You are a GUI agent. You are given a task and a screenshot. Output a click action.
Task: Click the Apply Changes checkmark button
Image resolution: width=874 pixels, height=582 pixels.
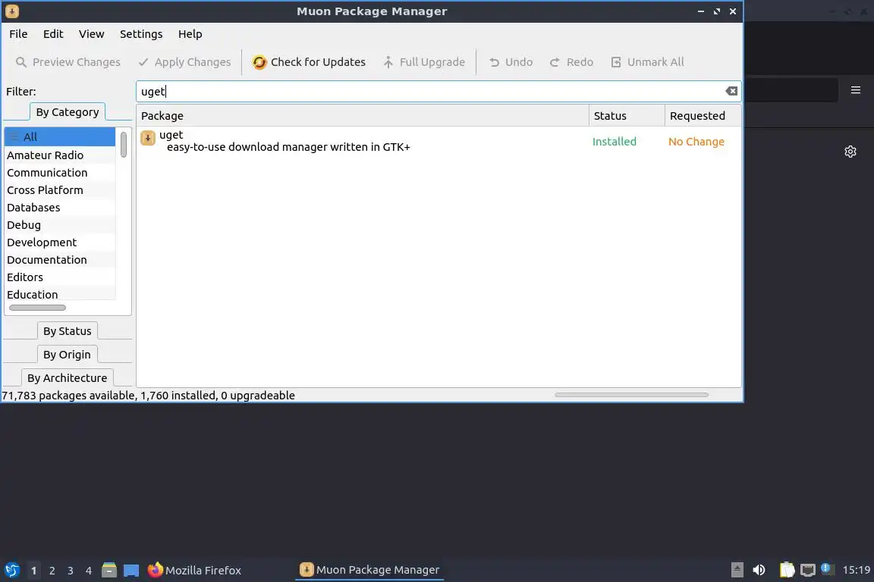pyautogui.click(x=184, y=62)
